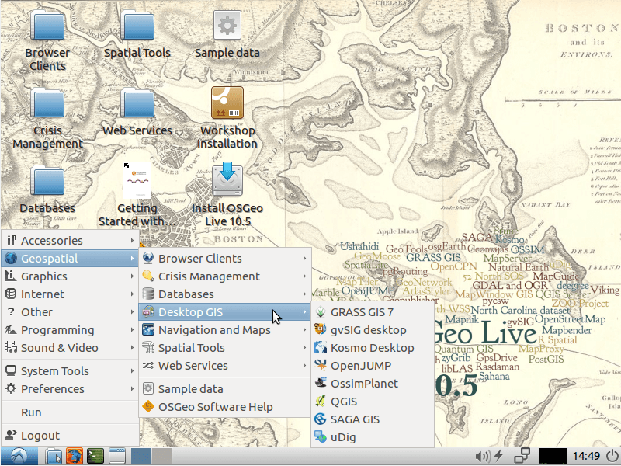Viewport: 621px width, 466px height.
Task: Expand the Databases submenu
Action: tap(224, 294)
